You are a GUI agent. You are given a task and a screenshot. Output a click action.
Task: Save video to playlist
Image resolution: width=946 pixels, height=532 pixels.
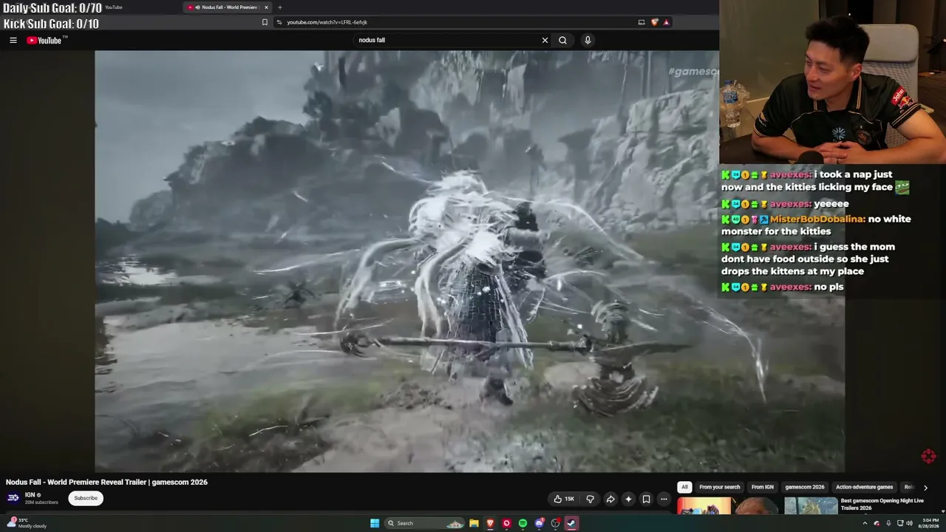646,499
